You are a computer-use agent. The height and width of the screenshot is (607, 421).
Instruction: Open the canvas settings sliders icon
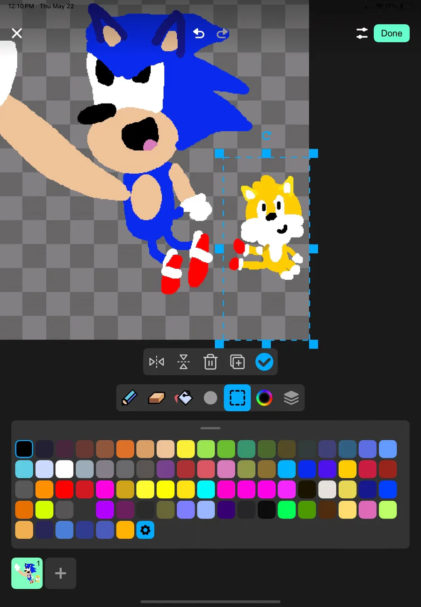pos(362,33)
